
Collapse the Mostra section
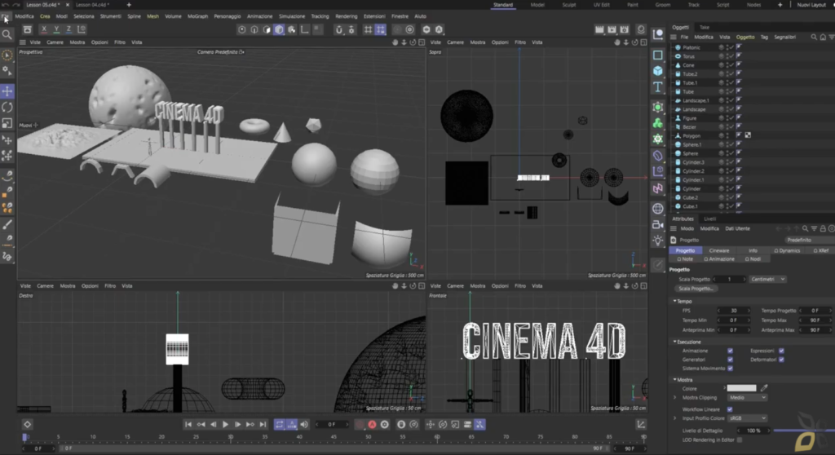674,379
